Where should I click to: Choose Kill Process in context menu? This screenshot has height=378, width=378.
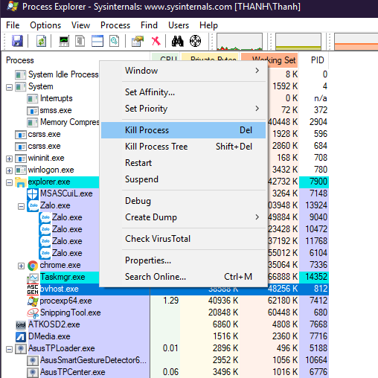tap(183, 130)
